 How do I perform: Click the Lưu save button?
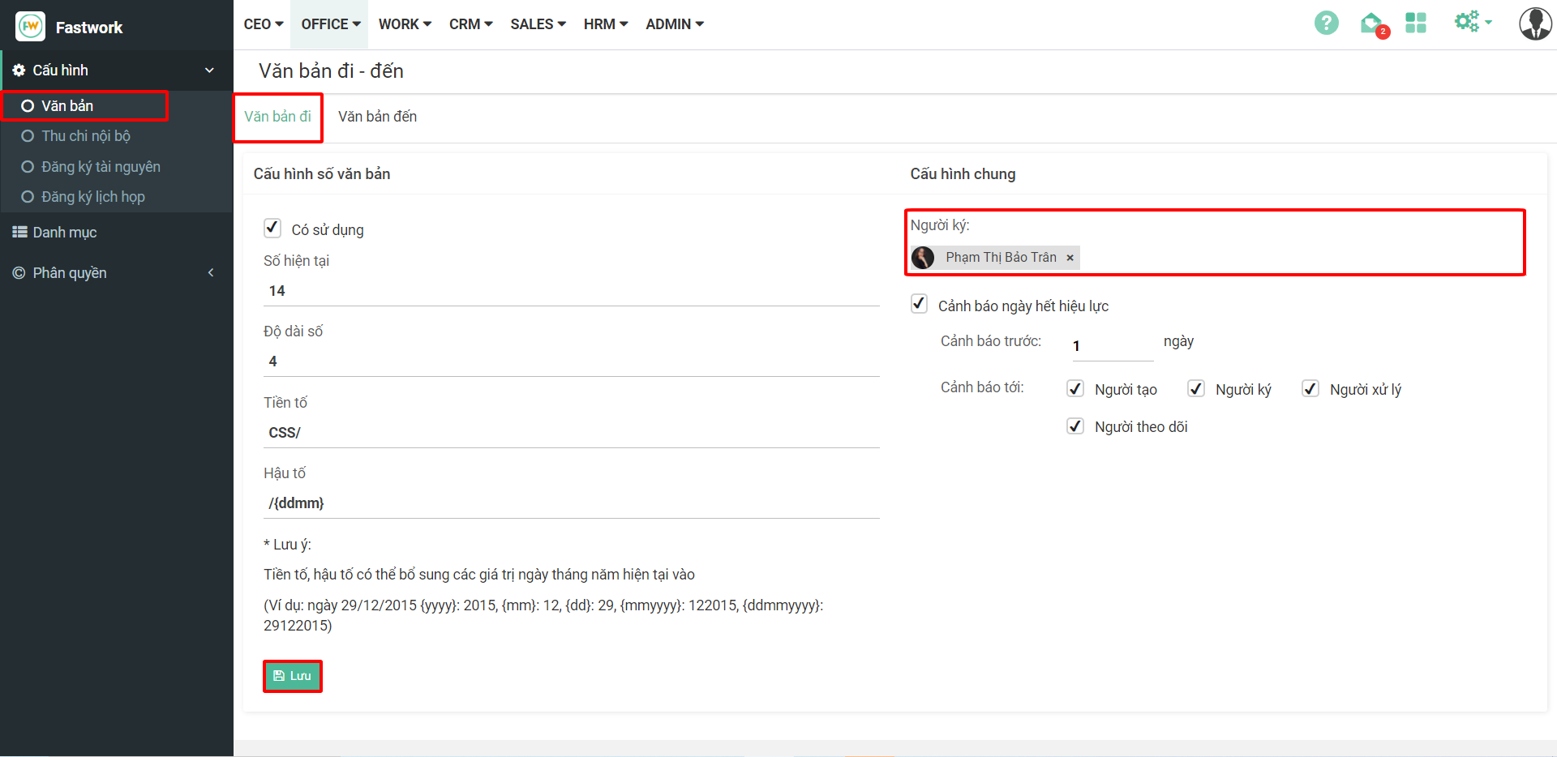[293, 676]
